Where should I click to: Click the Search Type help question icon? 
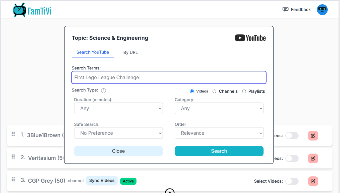click(x=103, y=91)
